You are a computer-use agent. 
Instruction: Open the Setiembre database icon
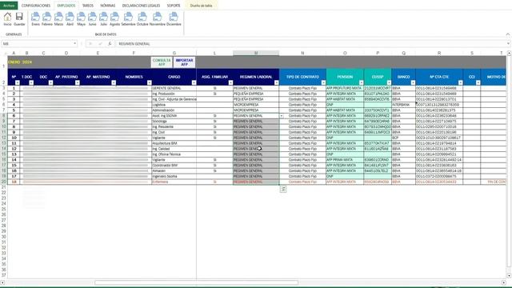click(128, 19)
